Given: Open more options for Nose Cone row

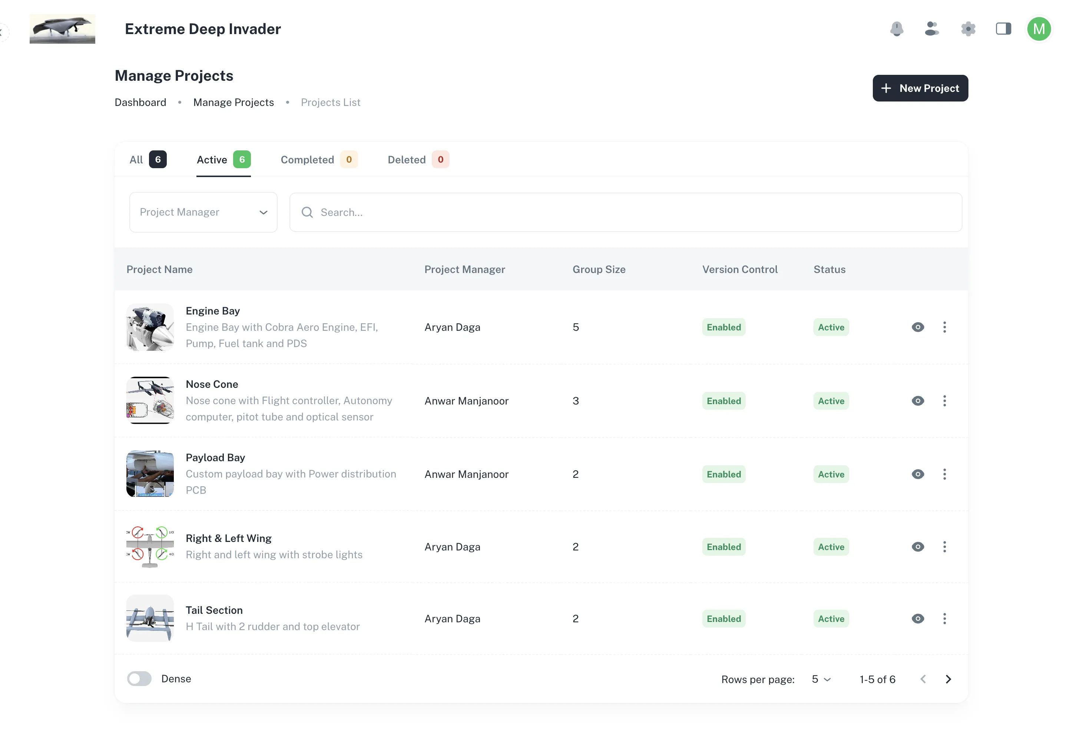Looking at the screenshot, I should tap(944, 400).
